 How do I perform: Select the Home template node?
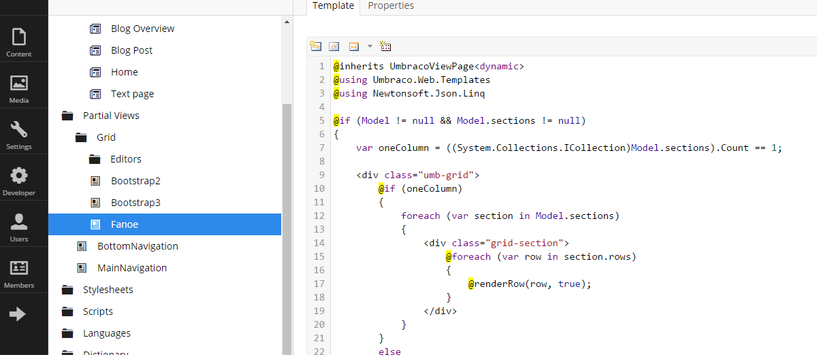coord(124,72)
